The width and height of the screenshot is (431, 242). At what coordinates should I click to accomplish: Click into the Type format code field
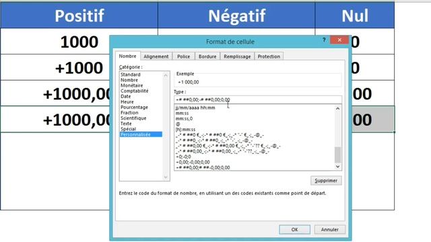pos(258,99)
